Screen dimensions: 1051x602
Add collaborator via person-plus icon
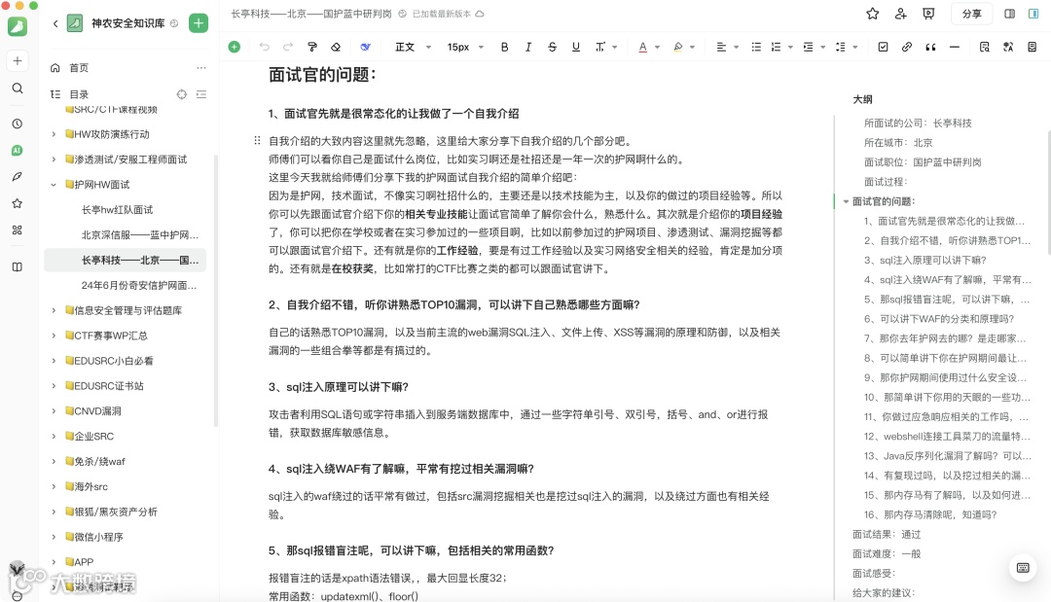point(901,14)
